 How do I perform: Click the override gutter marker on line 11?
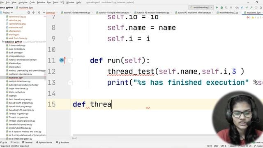63,60
